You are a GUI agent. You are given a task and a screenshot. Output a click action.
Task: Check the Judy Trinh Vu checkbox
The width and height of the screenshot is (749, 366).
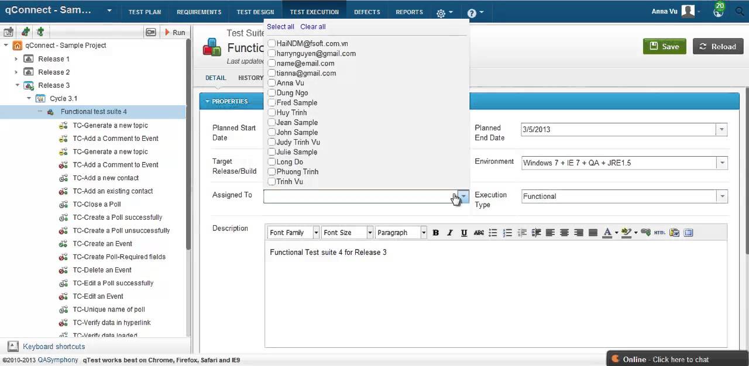[x=272, y=142]
